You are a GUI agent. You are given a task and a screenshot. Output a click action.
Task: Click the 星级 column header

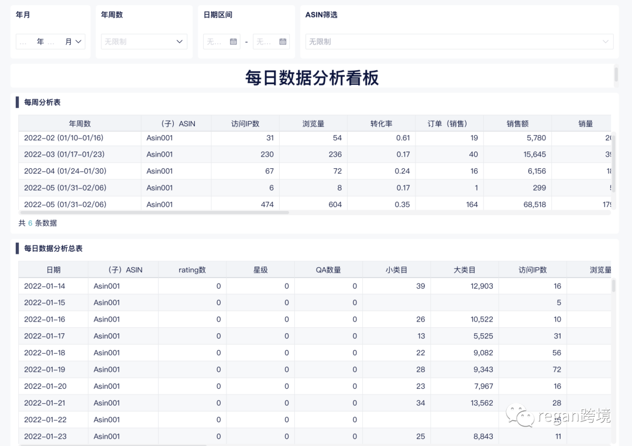(260, 269)
